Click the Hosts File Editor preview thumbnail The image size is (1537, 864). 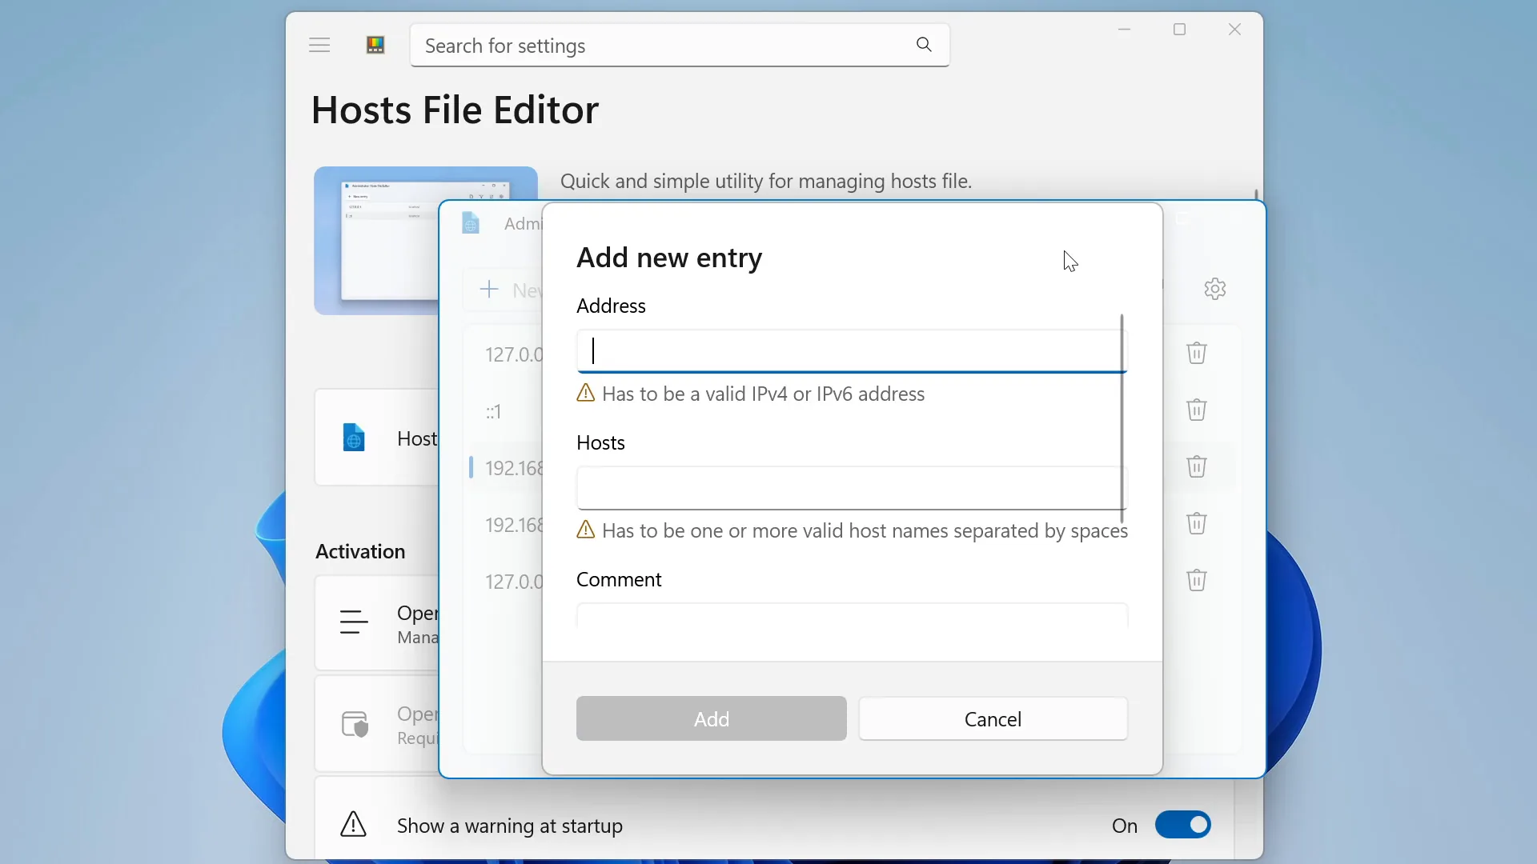[376, 240]
